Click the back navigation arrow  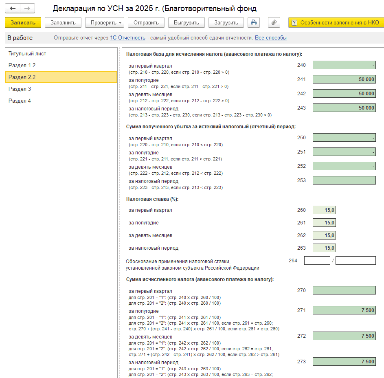13,9
